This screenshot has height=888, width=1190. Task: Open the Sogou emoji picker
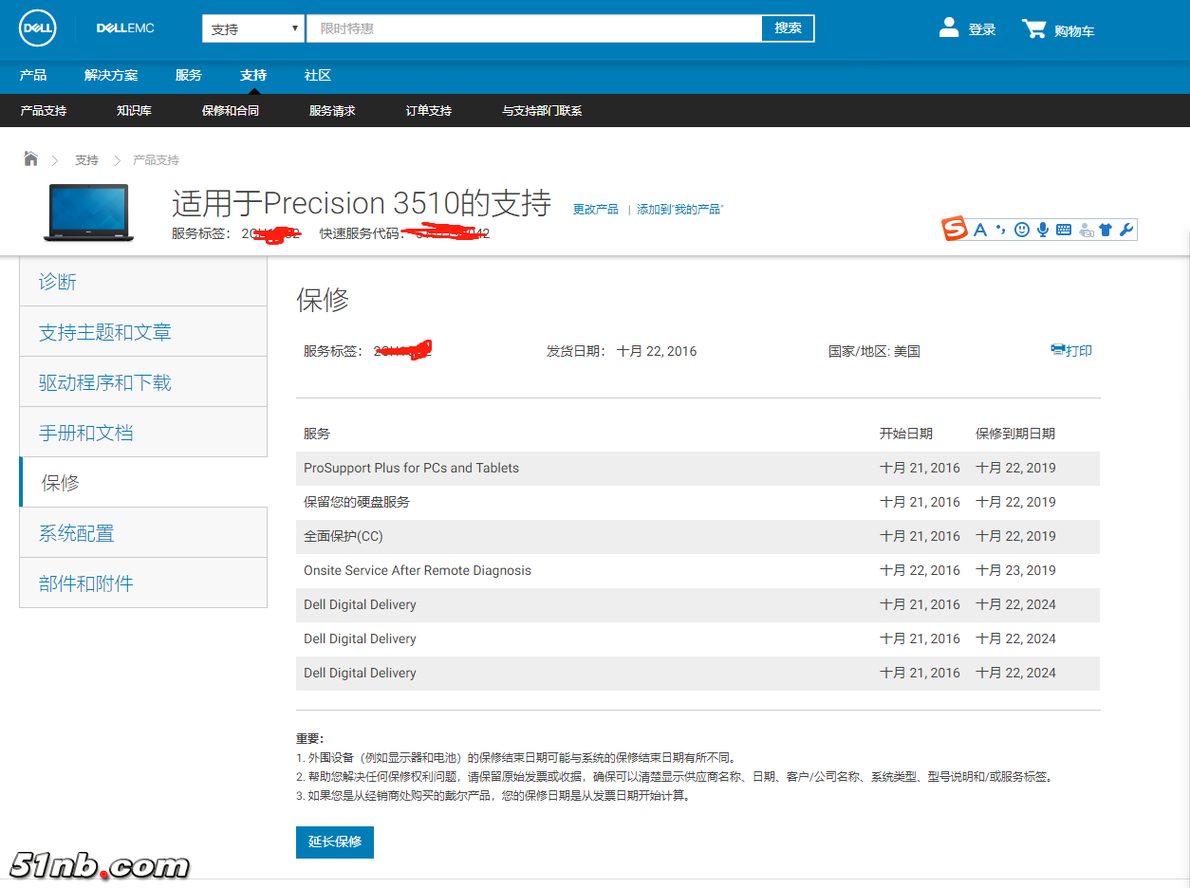tap(1020, 229)
